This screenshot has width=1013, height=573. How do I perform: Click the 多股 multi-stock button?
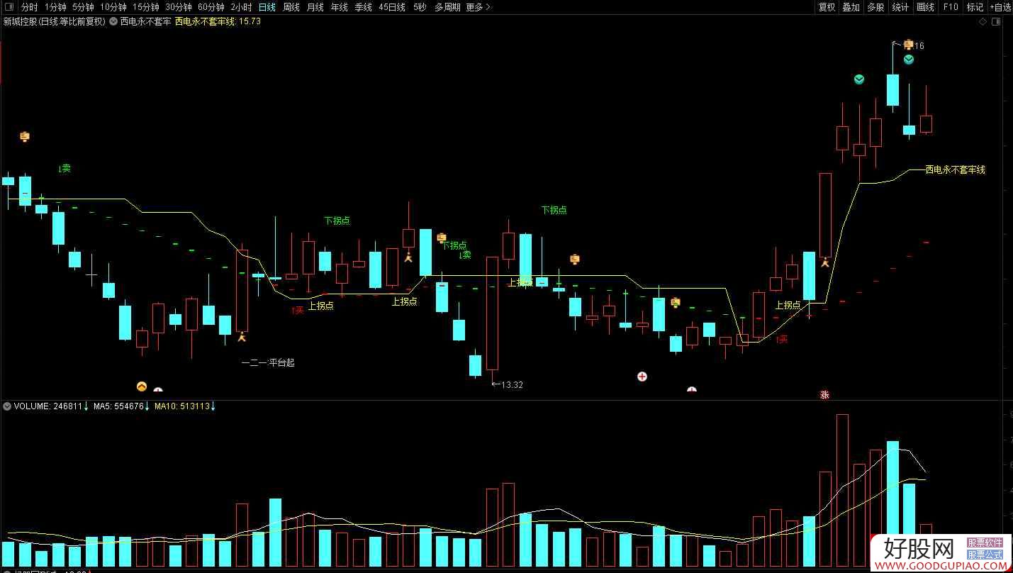point(876,7)
